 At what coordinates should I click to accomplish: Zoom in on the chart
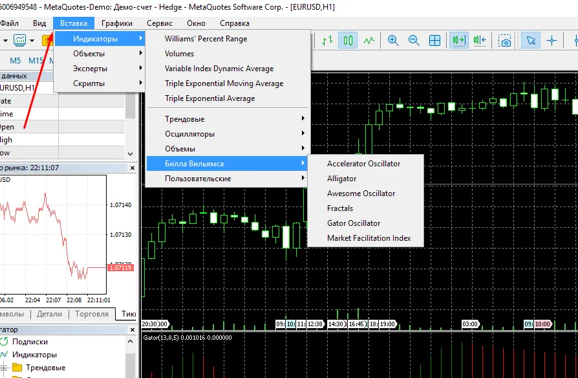coord(393,40)
